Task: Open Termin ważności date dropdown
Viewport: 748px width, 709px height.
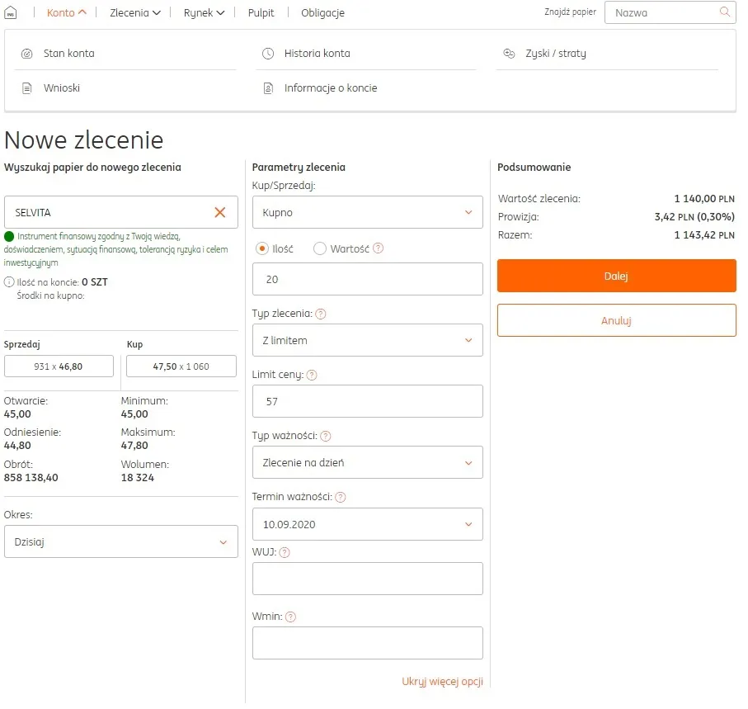Action: (x=367, y=524)
